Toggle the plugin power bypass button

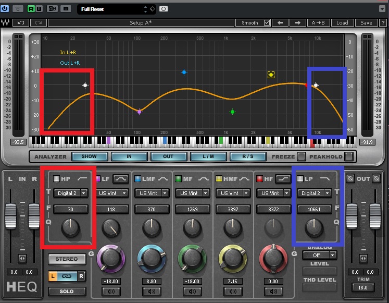(5, 9)
